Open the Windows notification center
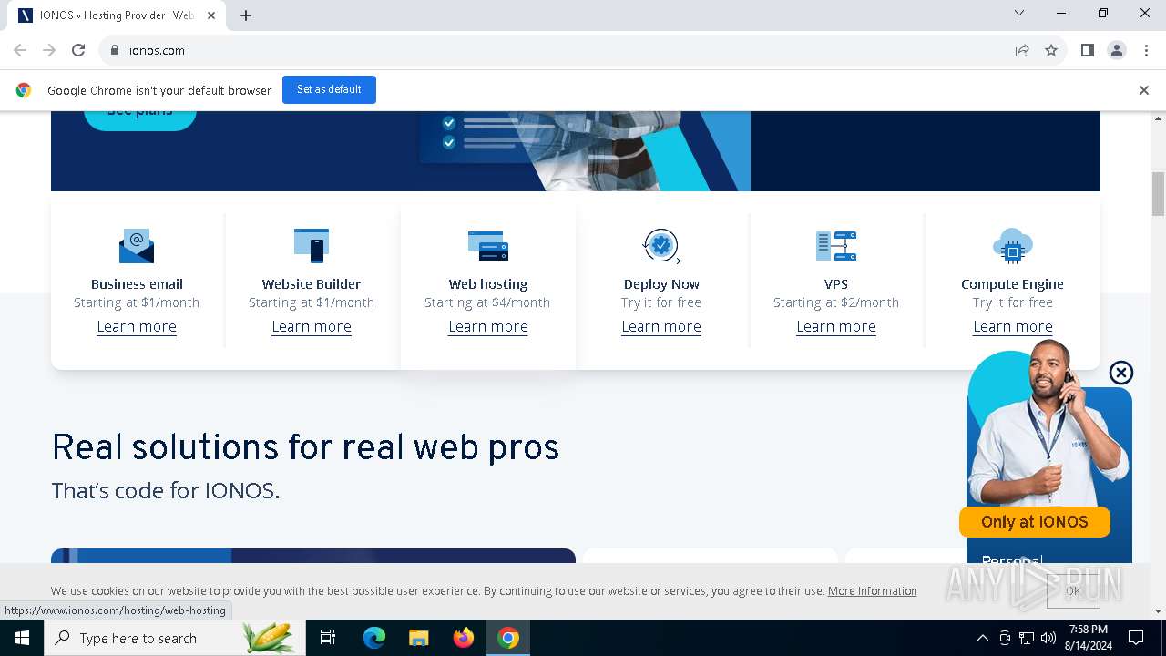The height and width of the screenshot is (656, 1166). coord(1136,638)
